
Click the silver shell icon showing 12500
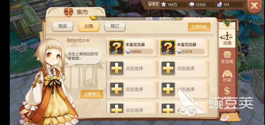[x=192, y=5]
